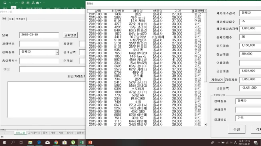Image resolution: width=261 pixels, height=146 pixels.
Task: Open the Mail app from taskbar
Action: pyautogui.click(x=48, y=142)
